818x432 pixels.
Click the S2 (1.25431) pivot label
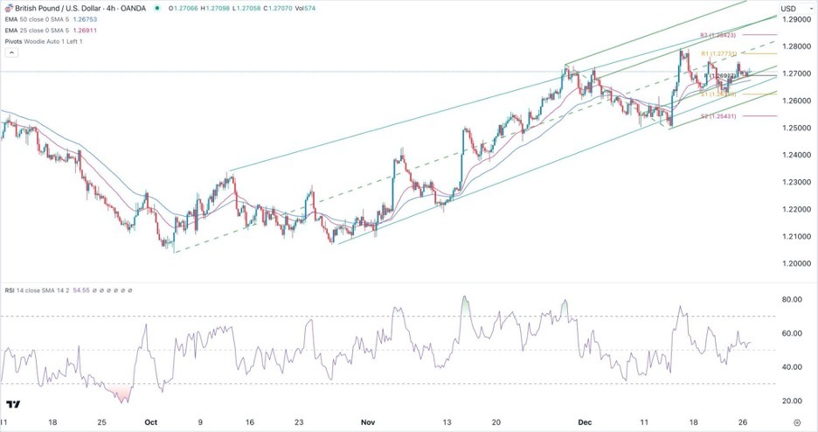pyautogui.click(x=719, y=115)
